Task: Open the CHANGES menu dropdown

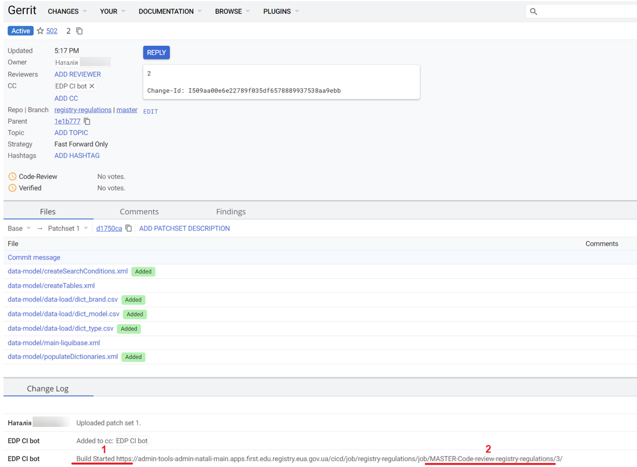Action: [x=67, y=12]
